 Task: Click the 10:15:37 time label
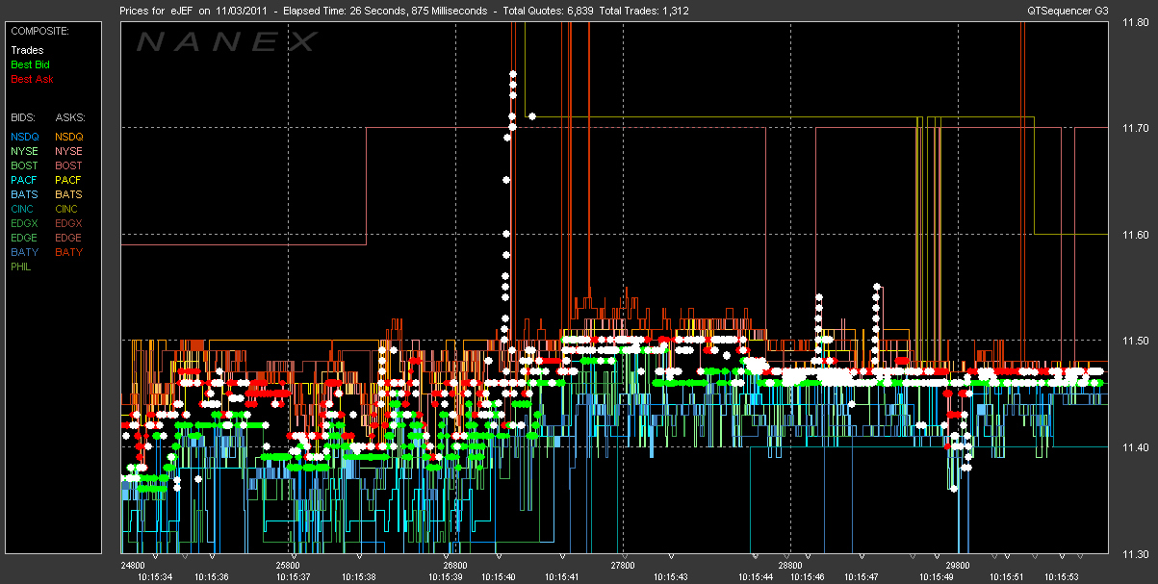(293, 577)
